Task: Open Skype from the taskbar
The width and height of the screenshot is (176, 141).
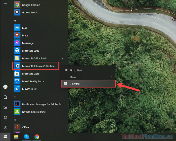Action: [26, 137]
